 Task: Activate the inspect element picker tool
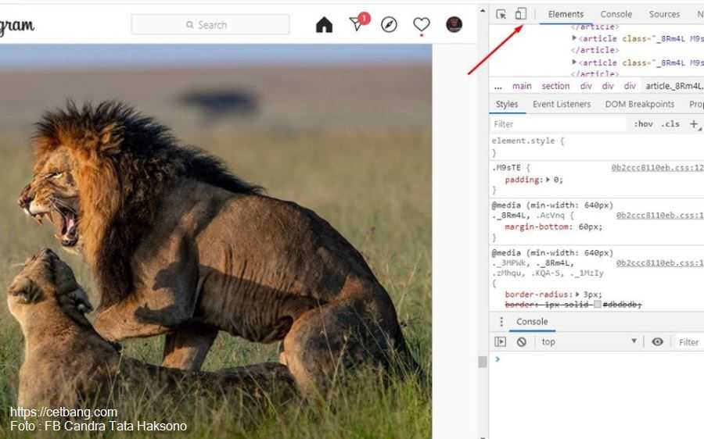[x=501, y=14]
